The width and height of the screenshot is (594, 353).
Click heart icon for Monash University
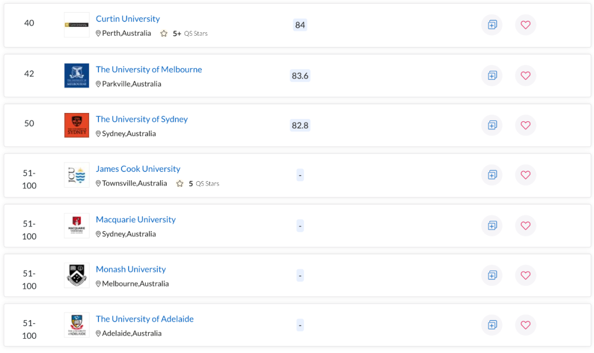[525, 275]
